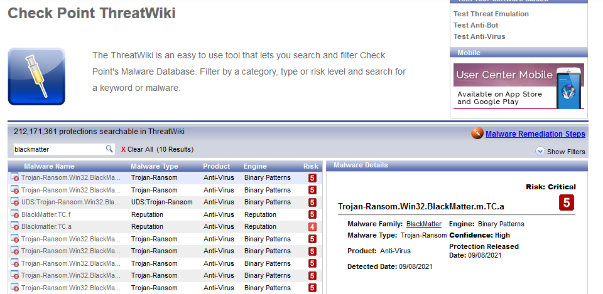Select the BlackMatter.TC.f row name
603x294 pixels.
click(46, 214)
